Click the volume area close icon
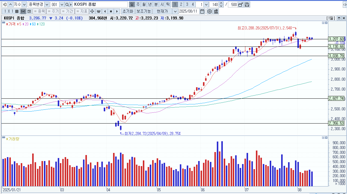Image resolution: width=347 pixels, height=194 pixels. [x=326, y=138]
